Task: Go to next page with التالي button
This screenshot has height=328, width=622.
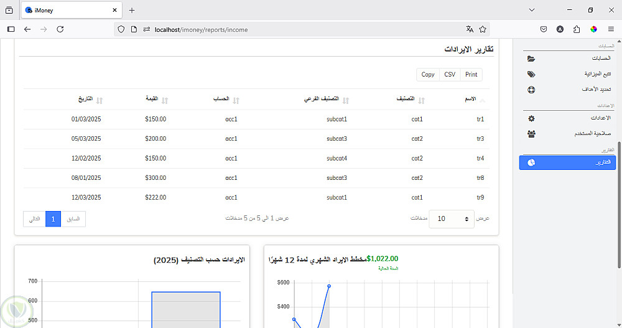Action: click(x=34, y=219)
